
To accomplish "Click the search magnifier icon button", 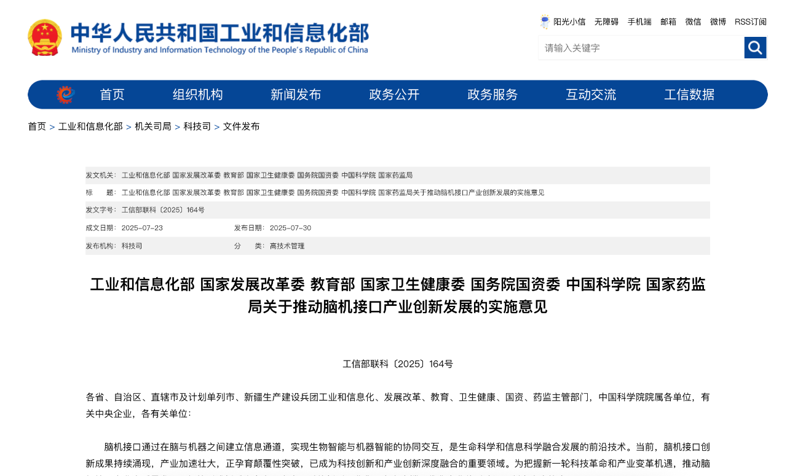I will 755,47.
